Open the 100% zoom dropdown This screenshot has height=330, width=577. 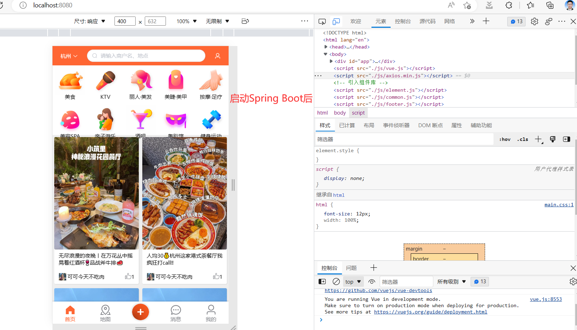[187, 21]
